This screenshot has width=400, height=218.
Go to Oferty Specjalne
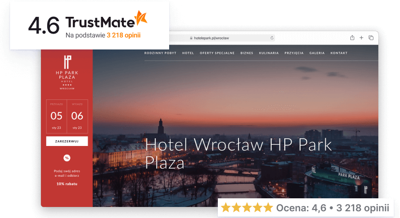[x=217, y=53]
